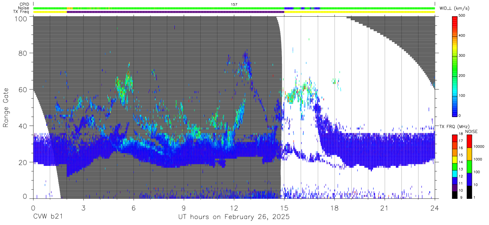Click the '10000' tick on NOISE legend
This screenshot has width=489, height=225.
pos(479,147)
